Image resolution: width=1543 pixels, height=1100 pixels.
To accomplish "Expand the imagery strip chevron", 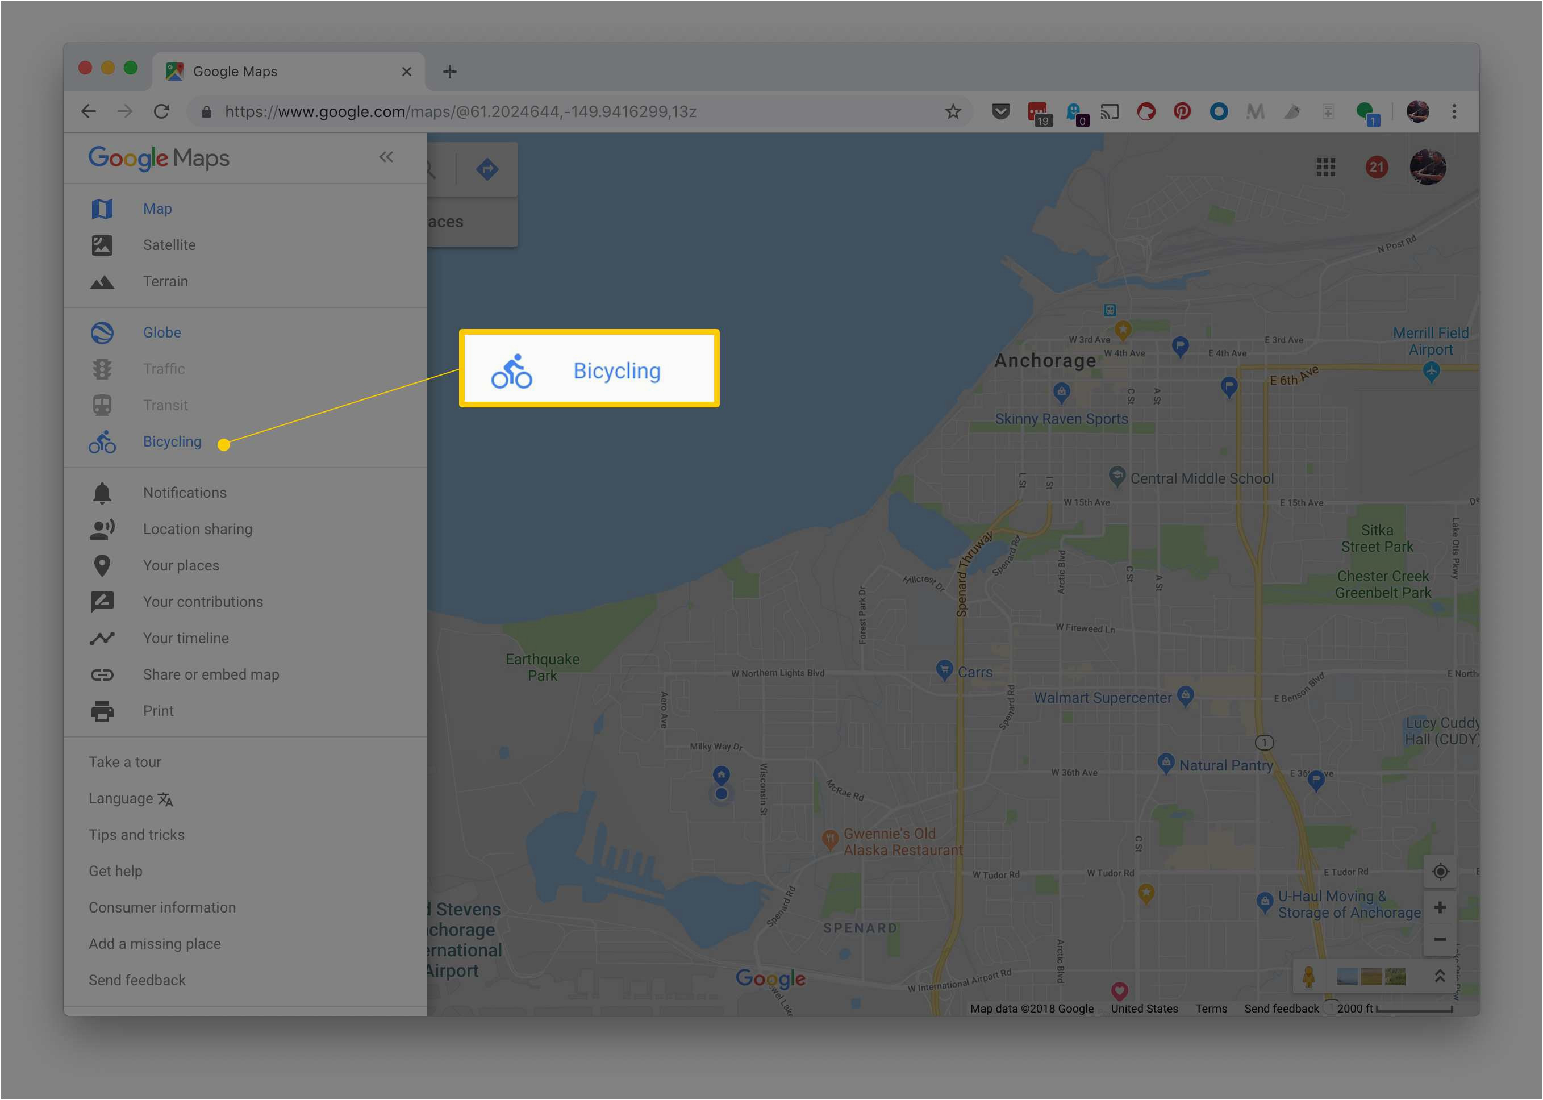I will [1440, 977].
